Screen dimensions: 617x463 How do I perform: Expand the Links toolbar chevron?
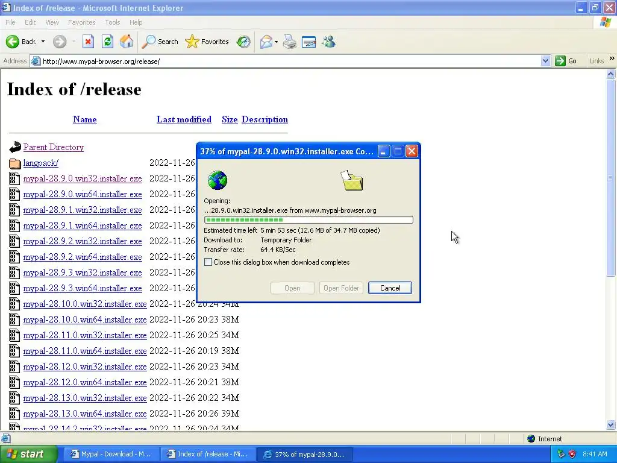[x=612, y=58]
